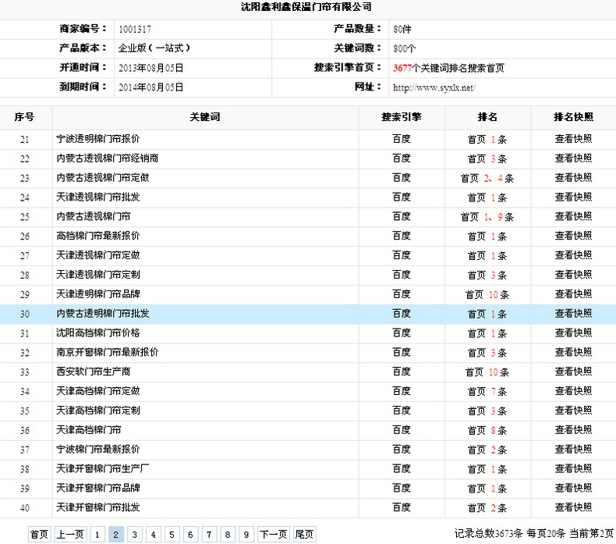The width and height of the screenshot is (616, 544).
Task: View 查看快照 for row 21
Action: click(573, 139)
